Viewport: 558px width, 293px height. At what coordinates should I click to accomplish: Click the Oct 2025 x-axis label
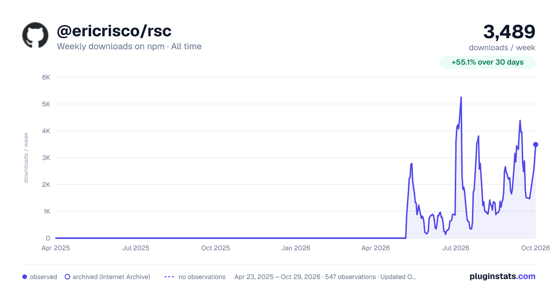click(216, 248)
